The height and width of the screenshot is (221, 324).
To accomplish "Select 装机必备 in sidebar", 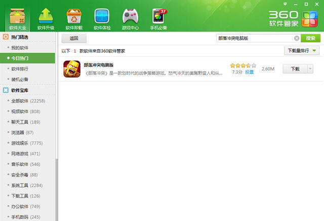I will [x=27, y=79].
